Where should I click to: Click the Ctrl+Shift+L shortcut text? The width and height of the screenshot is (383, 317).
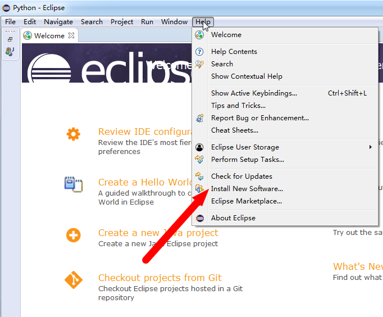click(x=347, y=93)
